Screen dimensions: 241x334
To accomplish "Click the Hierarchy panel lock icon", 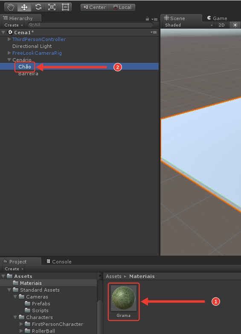I will (147, 19).
